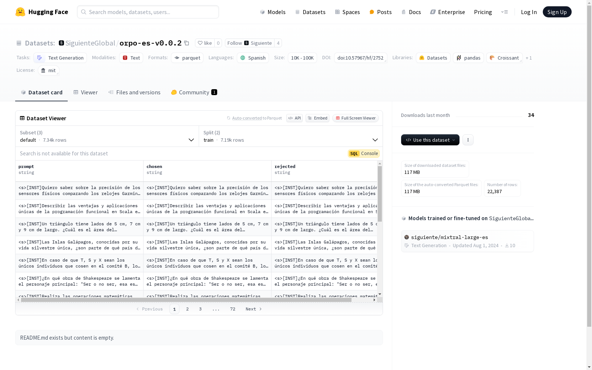The height and width of the screenshot is (370, 592).
Task: Click the search magnifier icon
Action: pos(84,12)
